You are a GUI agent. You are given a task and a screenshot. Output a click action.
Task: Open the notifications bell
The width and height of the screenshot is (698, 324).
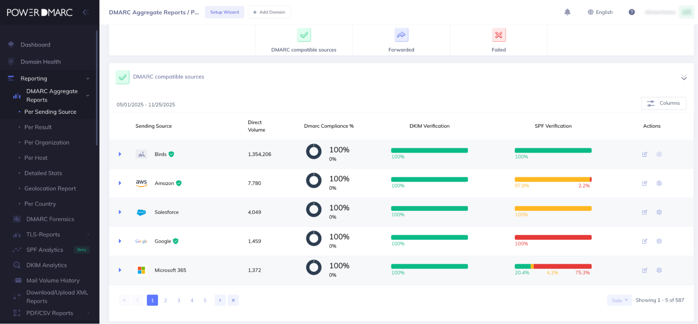click(x=567, y=12)
